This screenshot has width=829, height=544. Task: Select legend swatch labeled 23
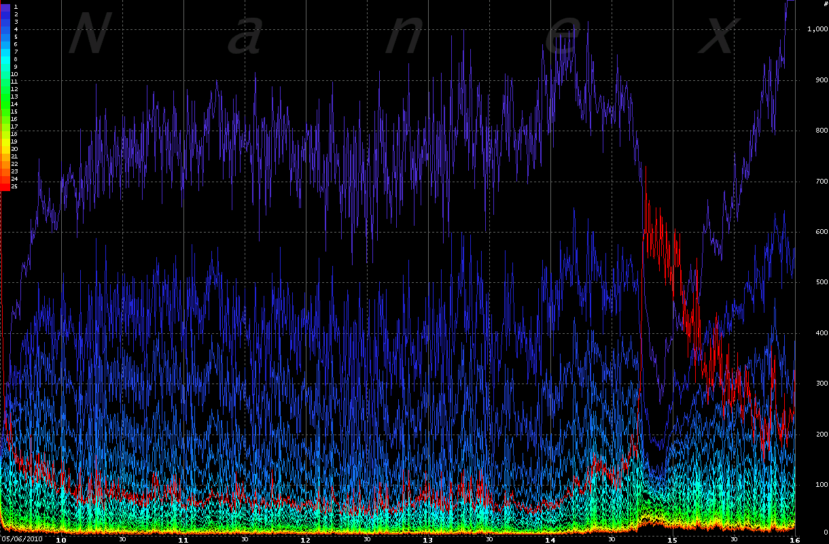click(x=5, y=171)
